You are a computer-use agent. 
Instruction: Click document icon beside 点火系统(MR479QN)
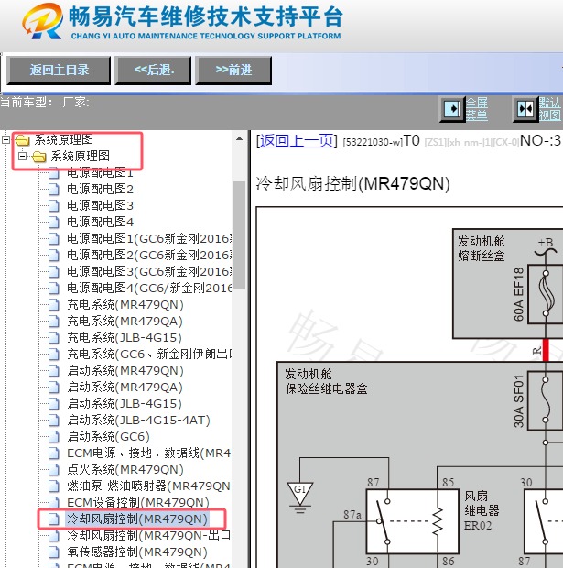coord(54,469)
